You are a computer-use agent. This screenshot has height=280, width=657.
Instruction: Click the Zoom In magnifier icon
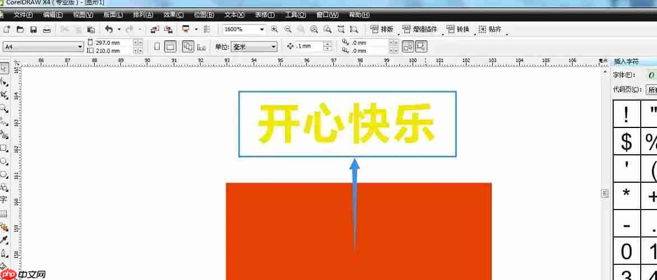pos(274,29)
